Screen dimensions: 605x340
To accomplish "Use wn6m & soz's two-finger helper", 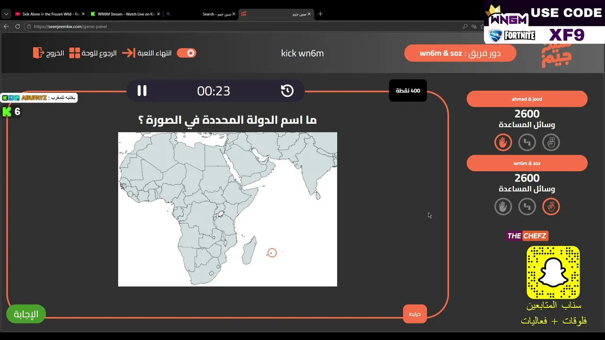I will tap(551, 206).
